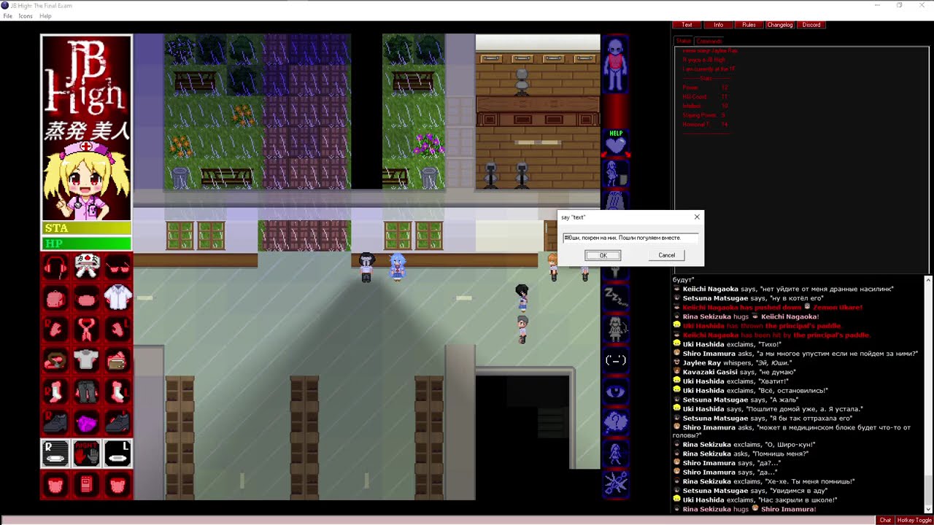Select the glasses equipment slot
934x525 pixels.
117,268
